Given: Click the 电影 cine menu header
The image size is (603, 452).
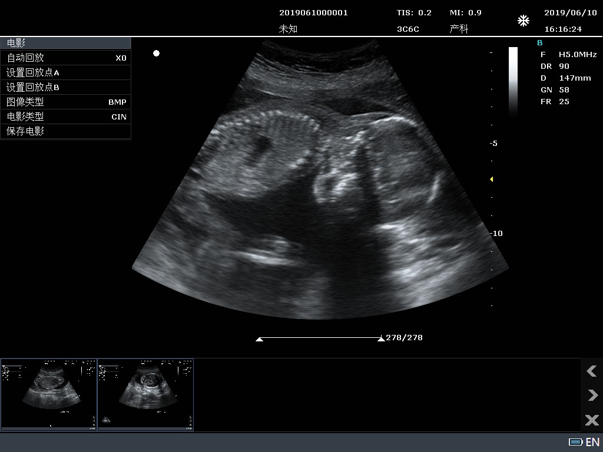Looking at the screenshot, I should [65, 42].
